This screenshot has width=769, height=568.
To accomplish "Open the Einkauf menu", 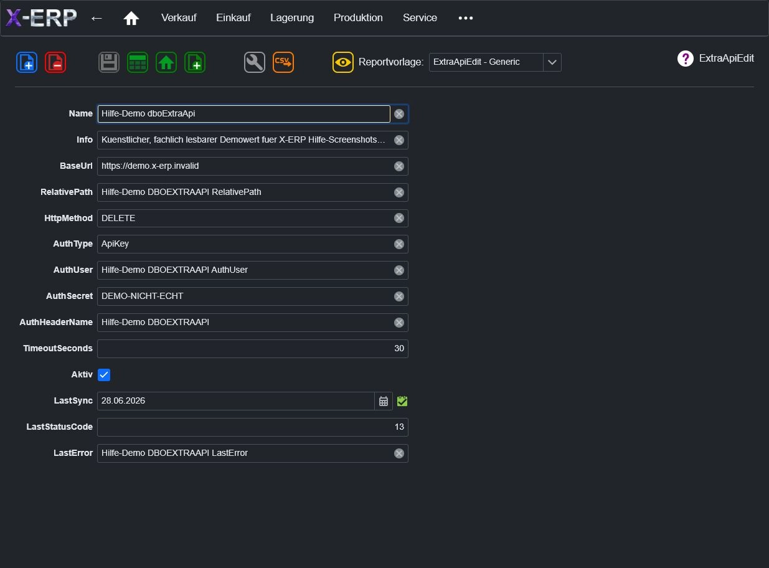I will pos(234,18).
